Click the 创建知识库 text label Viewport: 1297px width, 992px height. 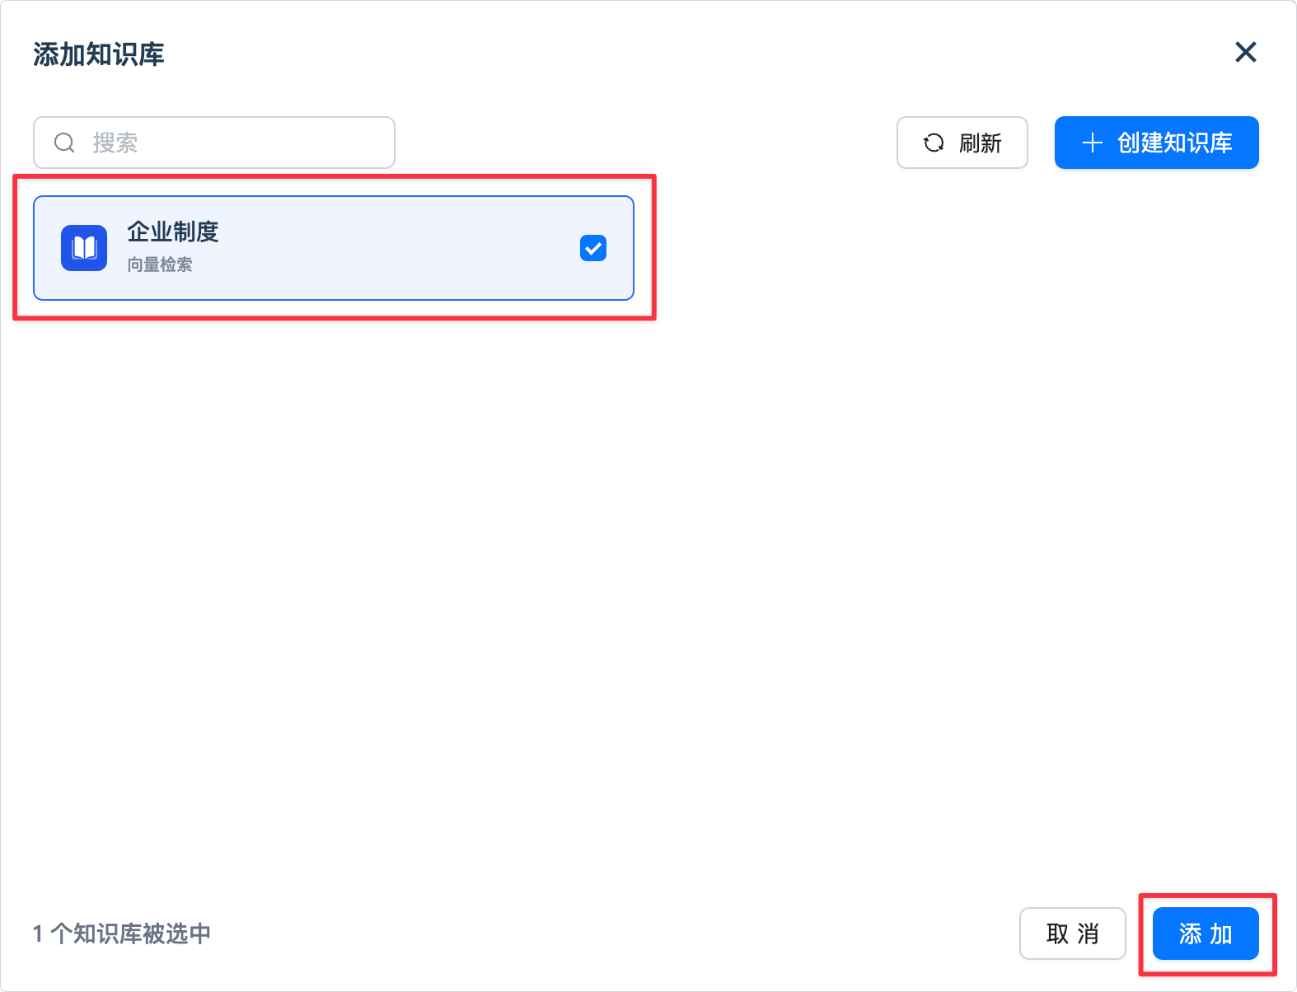(1174, 143)
